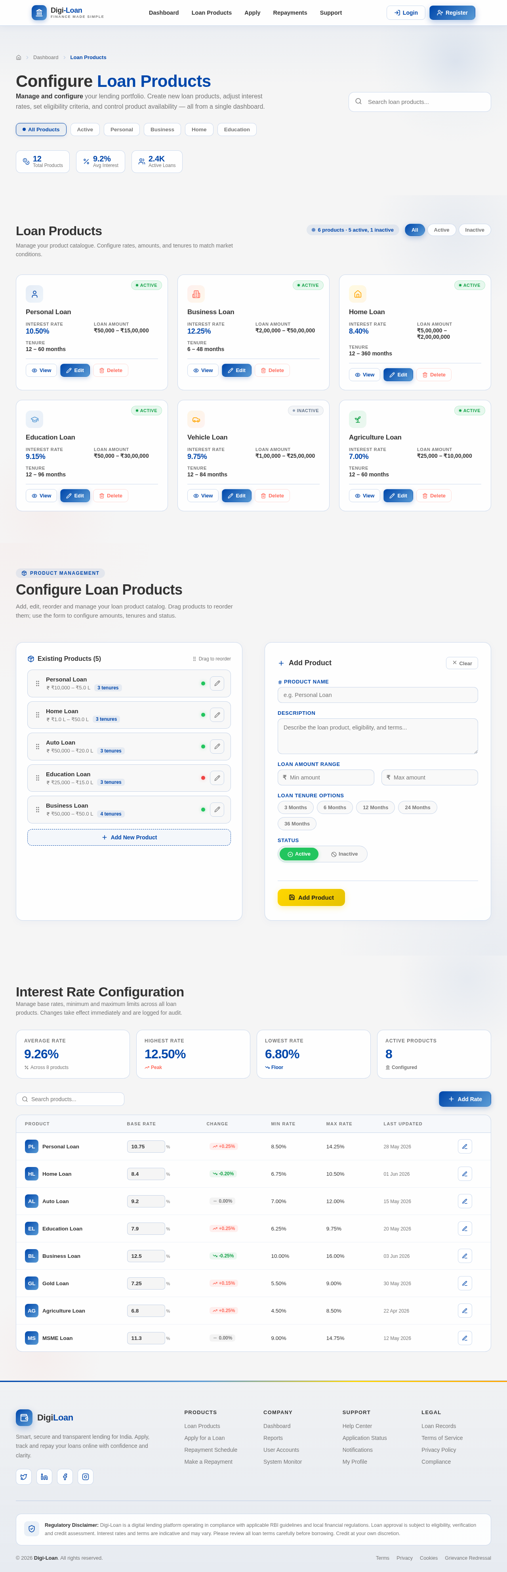Viewport: 507px width, 1572px height.
Task: Open the Privacy Policy footer link
Action: point(439,1450)
